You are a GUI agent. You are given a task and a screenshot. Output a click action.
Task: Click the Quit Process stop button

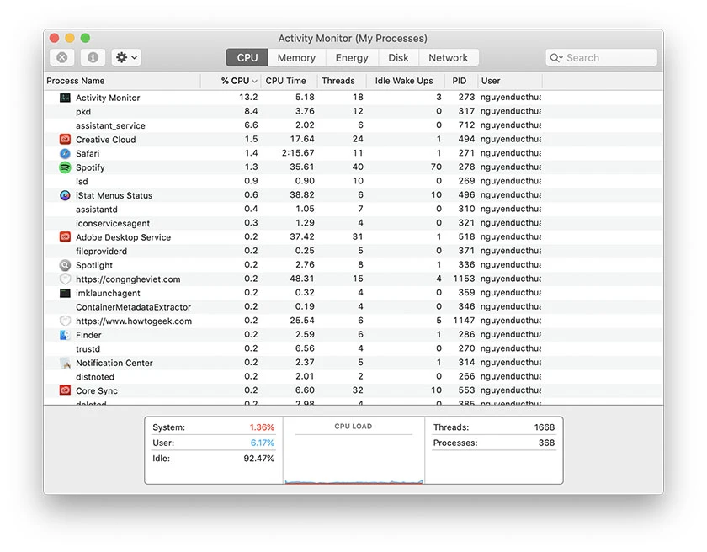[x=62, y=57]
